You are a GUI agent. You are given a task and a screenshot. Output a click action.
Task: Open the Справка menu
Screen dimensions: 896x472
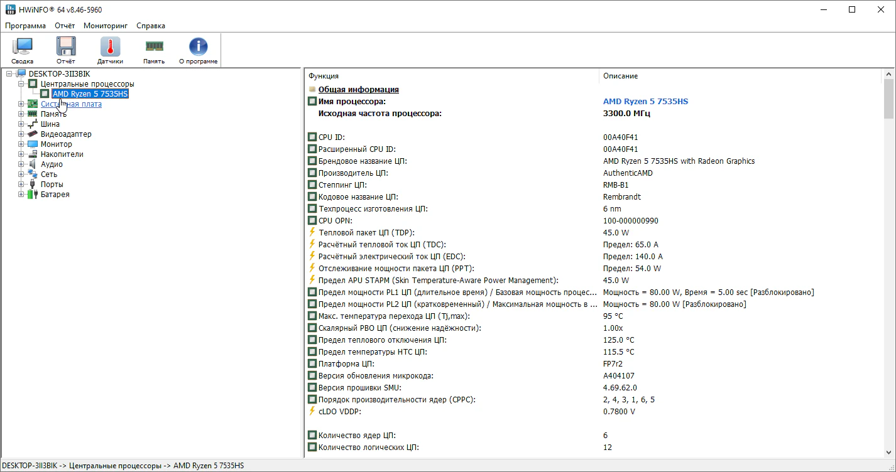coord(151,26)
